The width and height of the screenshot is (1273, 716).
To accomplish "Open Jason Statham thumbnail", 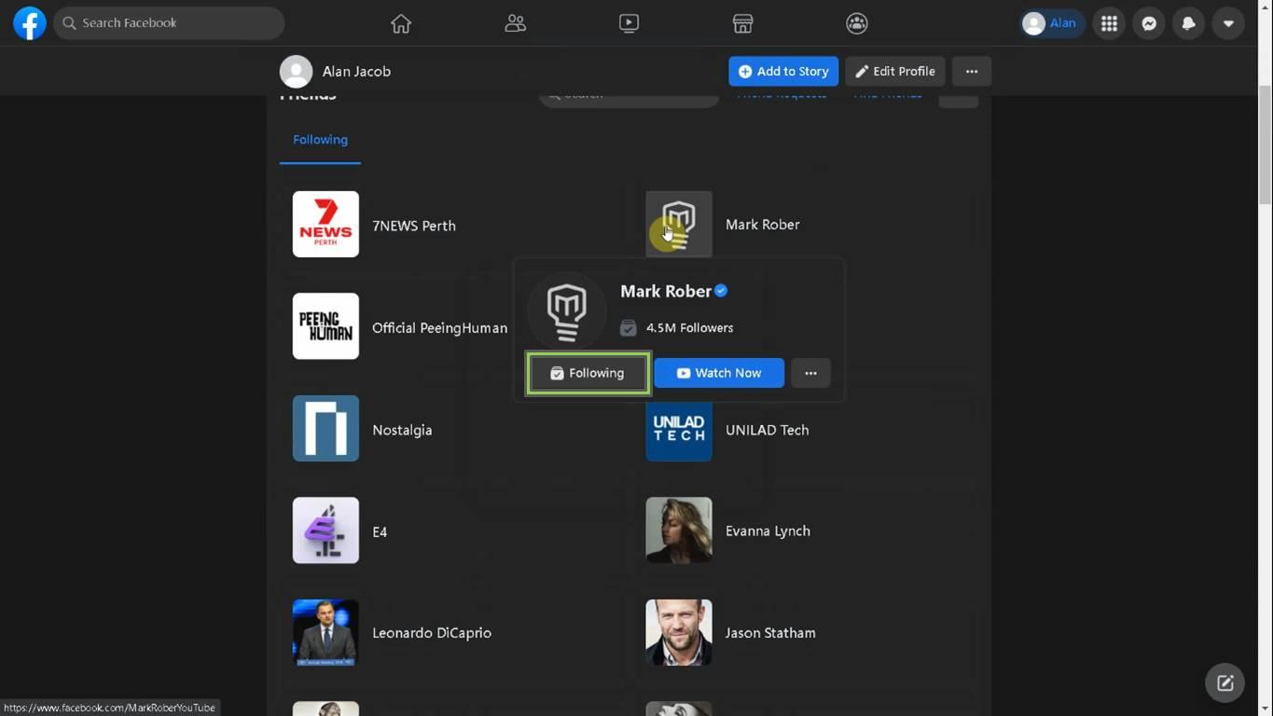I will (679, 632).
